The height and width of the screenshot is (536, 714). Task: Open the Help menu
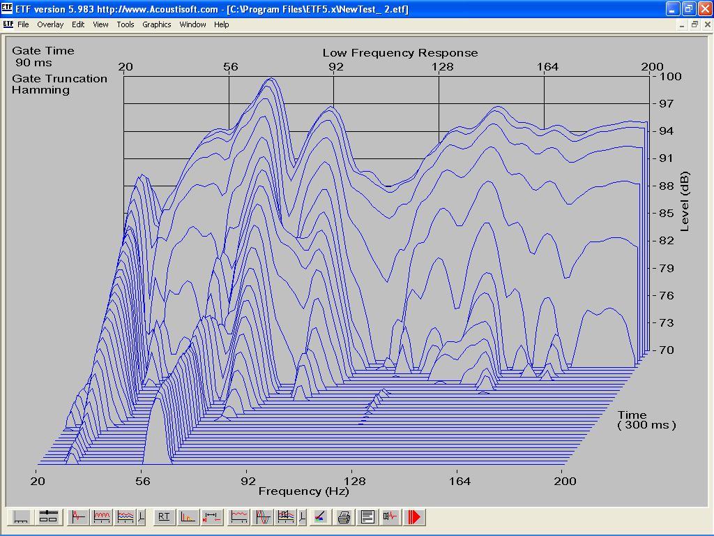coord(221,24)
